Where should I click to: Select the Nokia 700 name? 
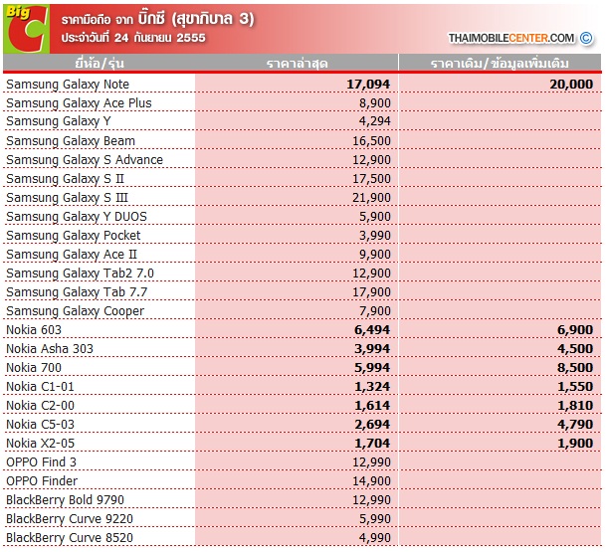point(34,368)
